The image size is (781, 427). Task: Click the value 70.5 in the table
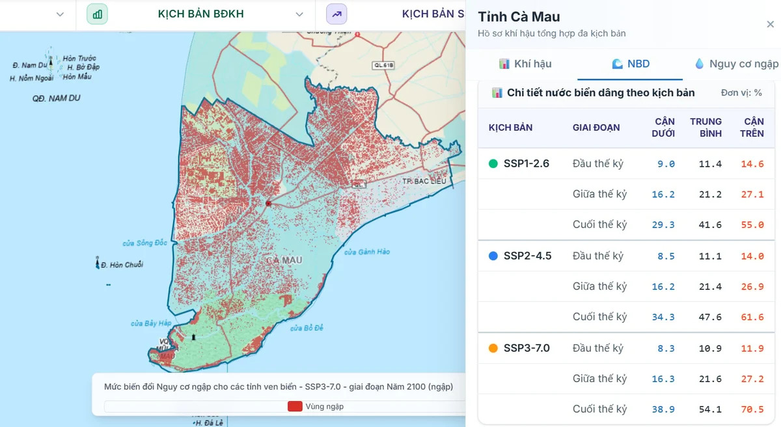[752, 409]
